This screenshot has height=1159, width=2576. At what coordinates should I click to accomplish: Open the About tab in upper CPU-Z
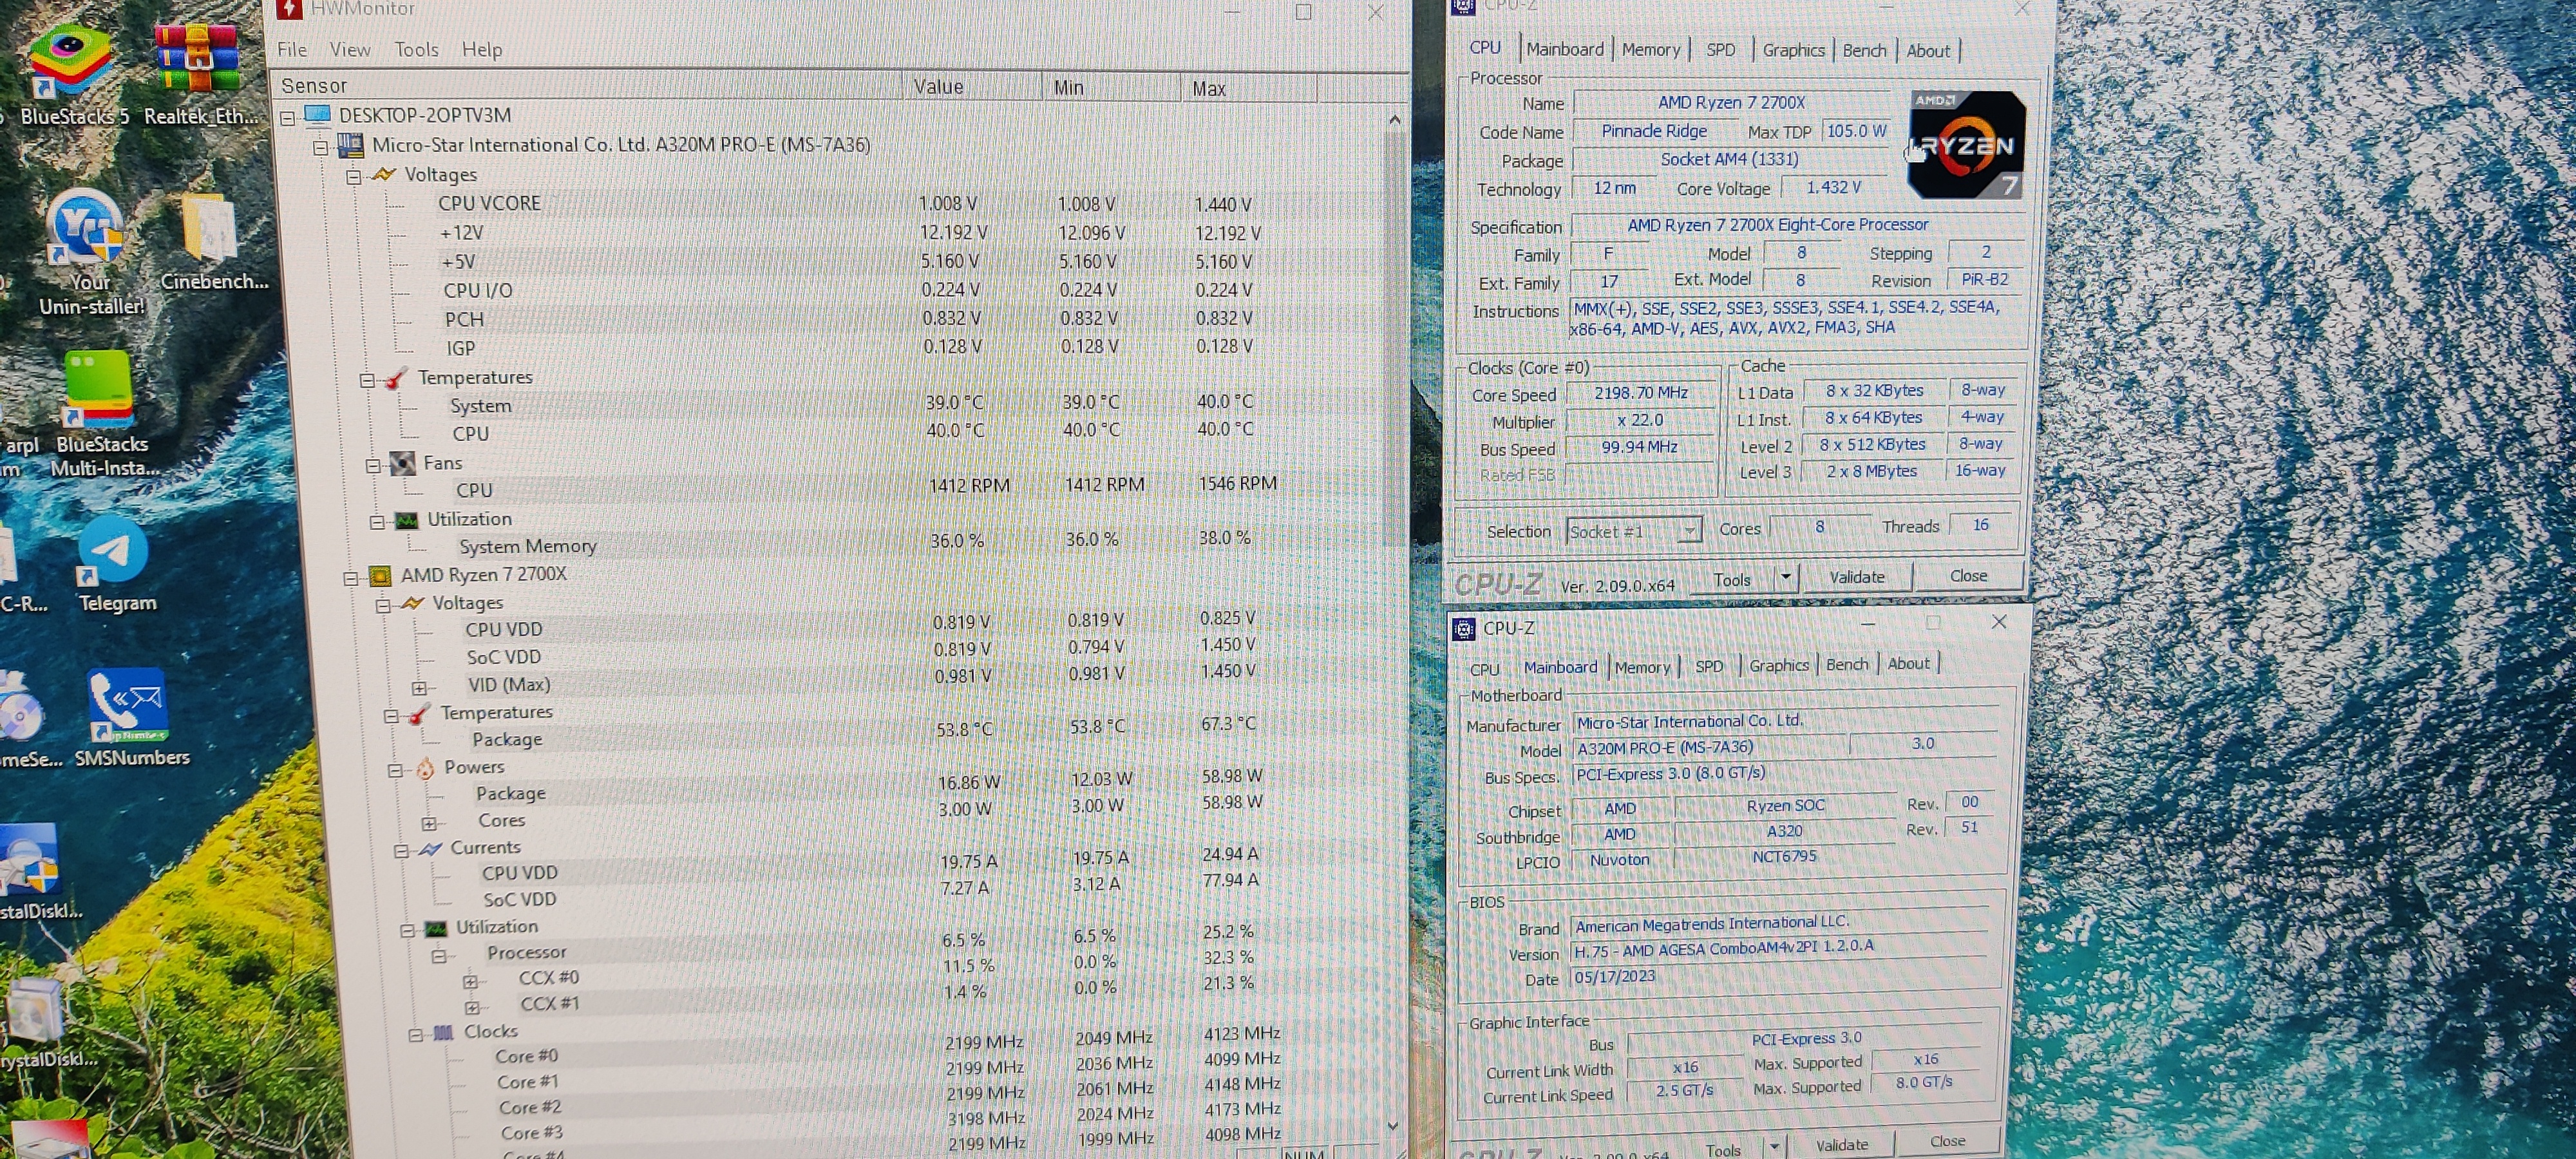click(x=1928, y=50)
